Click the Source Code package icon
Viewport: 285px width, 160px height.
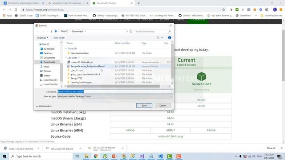tap(201, 76)
